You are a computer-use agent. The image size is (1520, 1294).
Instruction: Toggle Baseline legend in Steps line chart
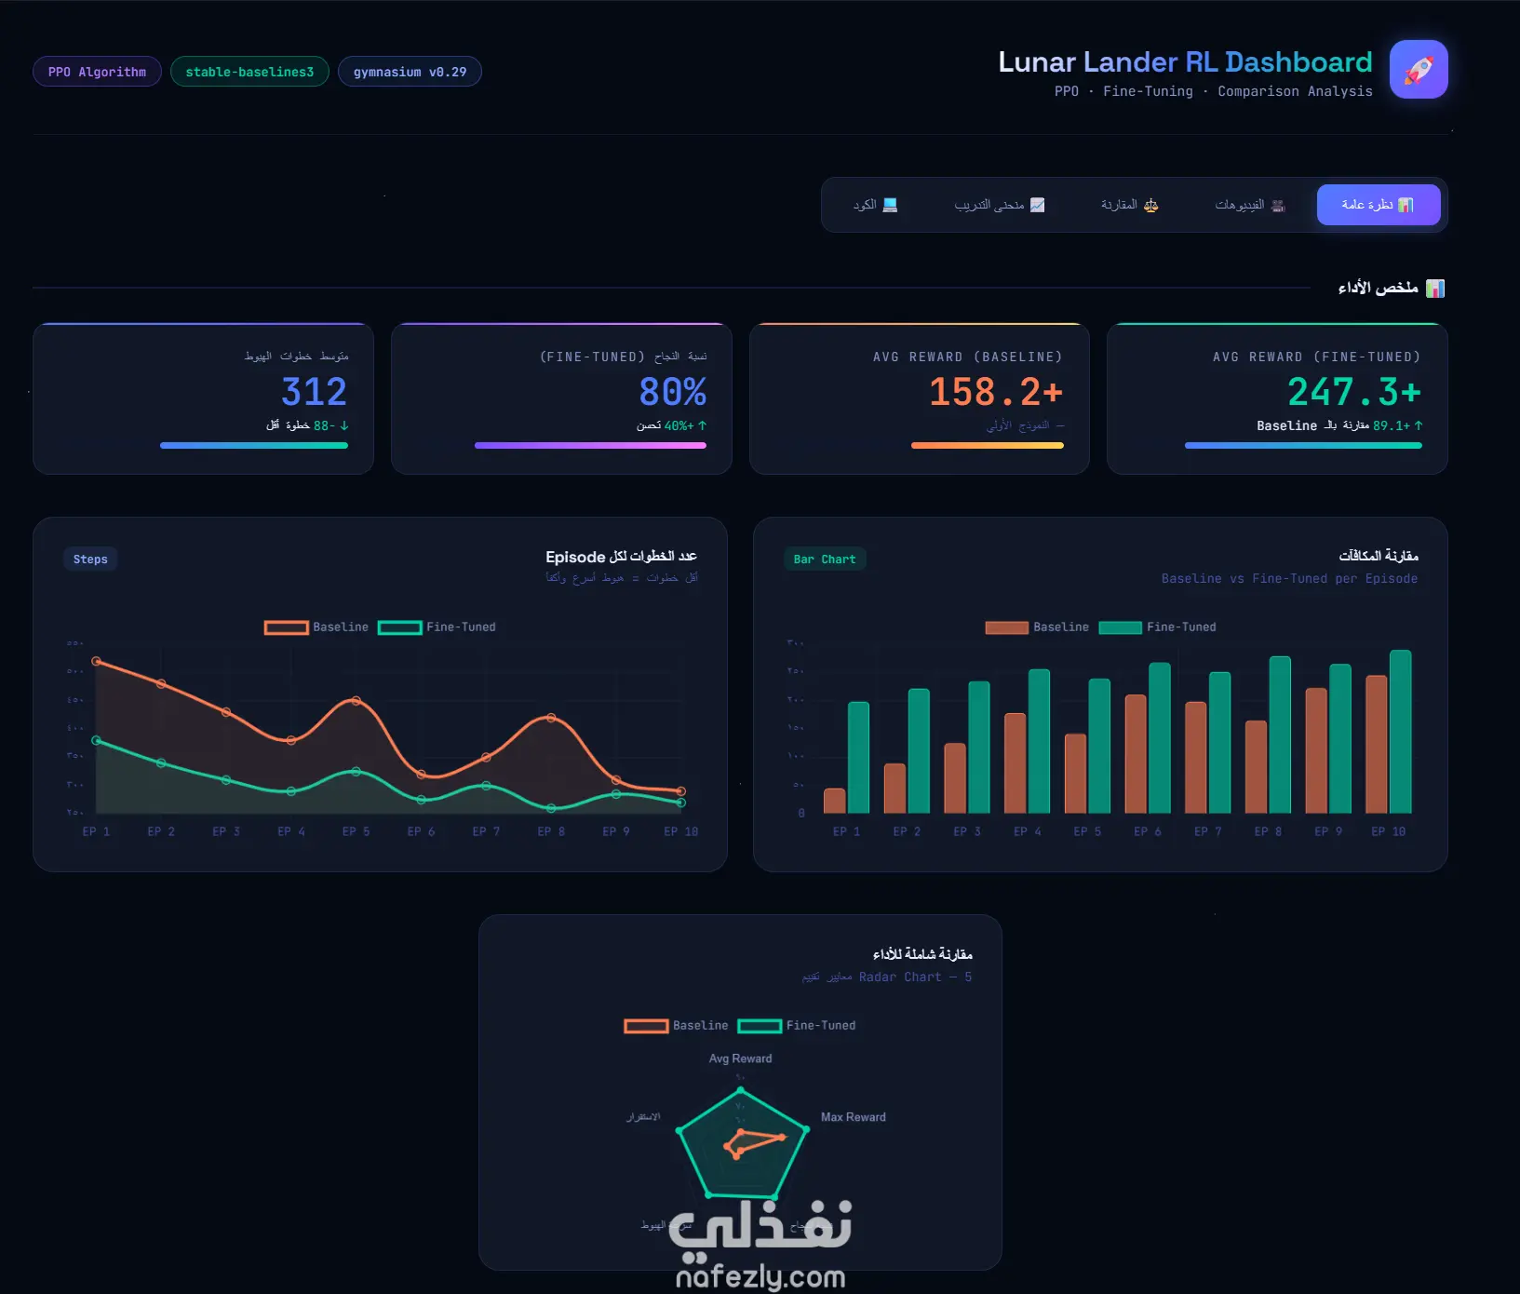pyautogui.click(x=316, y=627)
